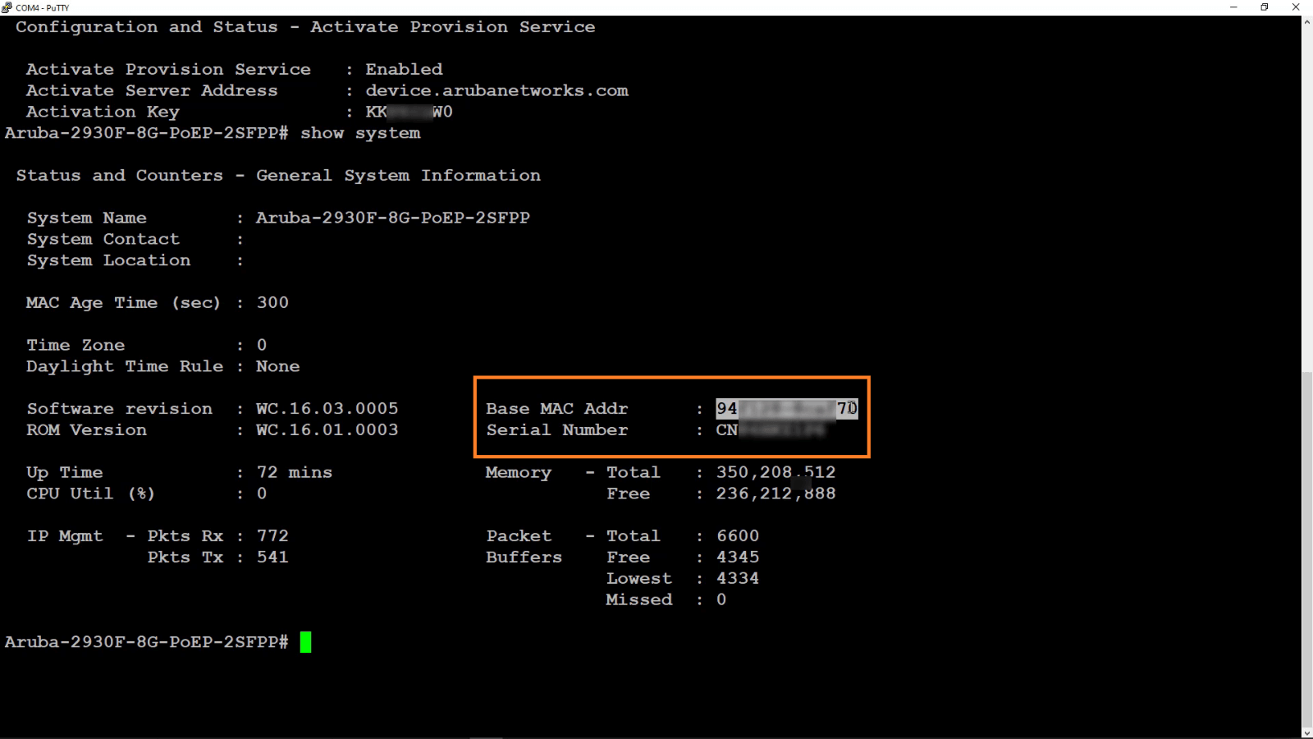The image size is (1313, 739).
Task: Click the 'Serial Number' label
Action: pos(556,429)
